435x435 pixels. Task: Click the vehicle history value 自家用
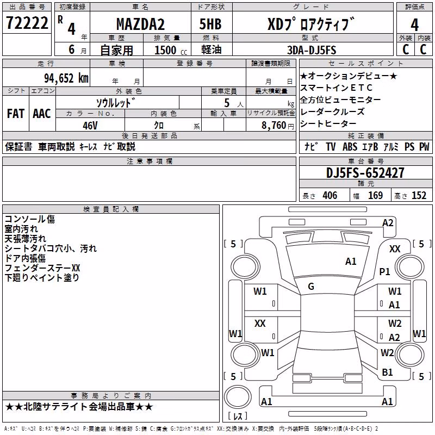pos(116,50)
